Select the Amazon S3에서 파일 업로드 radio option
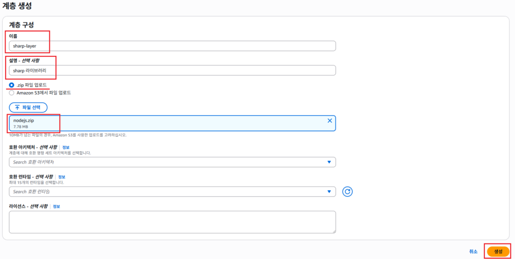This screenshot has width=515, height=259. click(12, 93)
